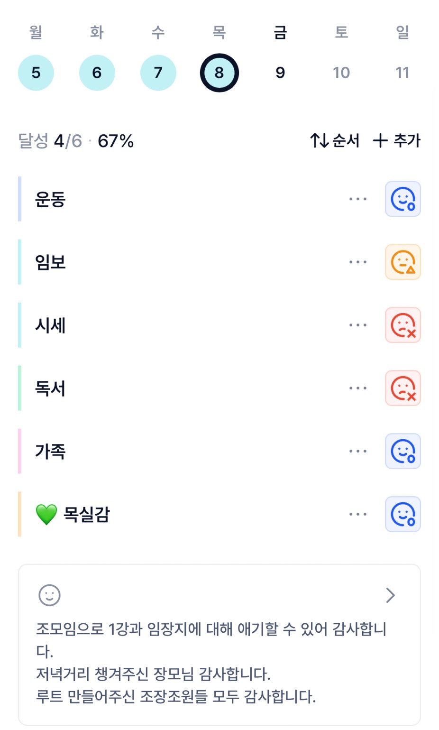
Task: Open the three-dot options for 목실감
Action: (357, 514)
